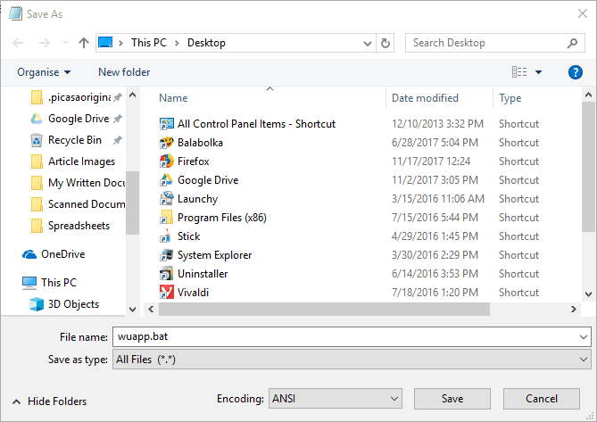Click the Firefox shortcut icon
The image size is (597, 422).
[166, 161]
